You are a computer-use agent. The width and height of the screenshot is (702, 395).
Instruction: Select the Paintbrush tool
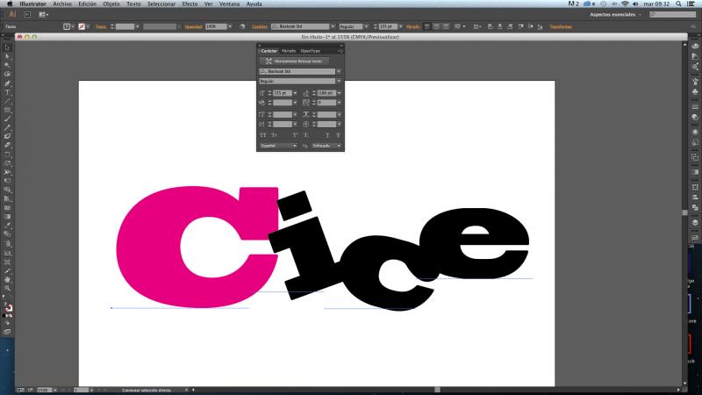point(8,119)
